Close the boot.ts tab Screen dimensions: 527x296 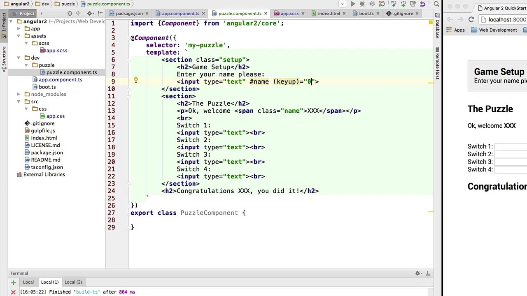378,14
